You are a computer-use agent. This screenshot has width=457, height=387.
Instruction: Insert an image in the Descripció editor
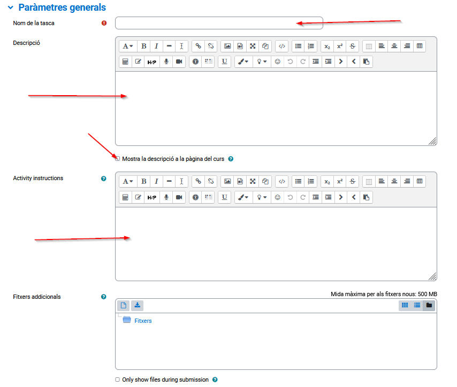click(x=227, y=46)
